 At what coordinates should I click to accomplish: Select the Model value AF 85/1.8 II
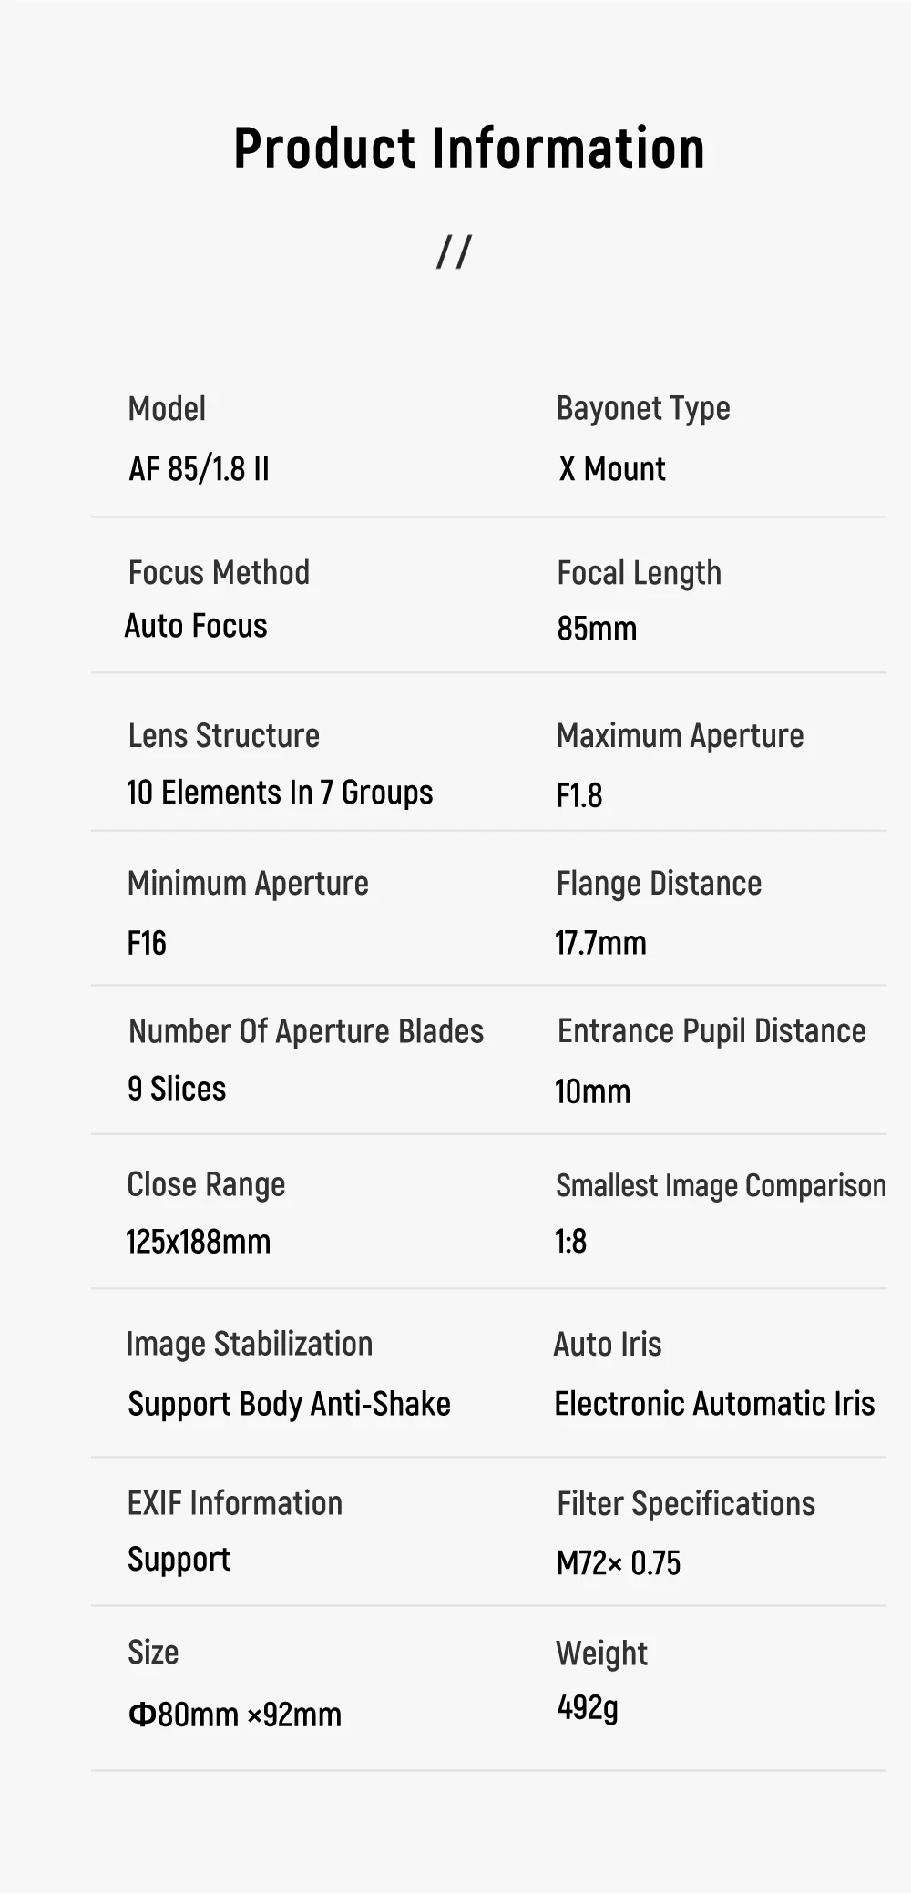pyautogui.click(x=199, y=469)
